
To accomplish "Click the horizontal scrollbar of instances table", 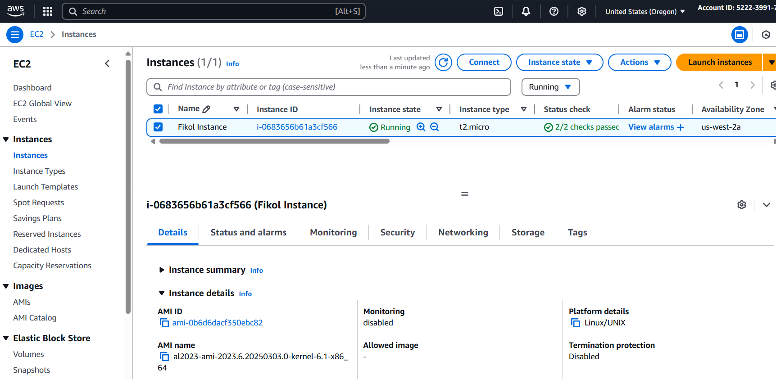I will coord(274,141).
